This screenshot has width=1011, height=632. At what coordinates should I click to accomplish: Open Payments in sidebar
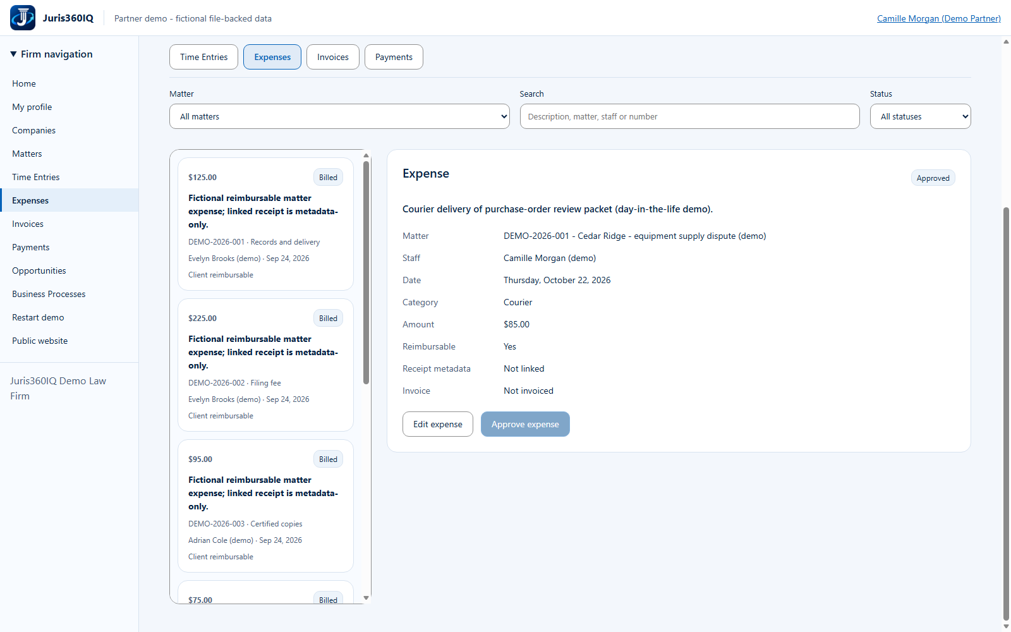tap(70, 247)
